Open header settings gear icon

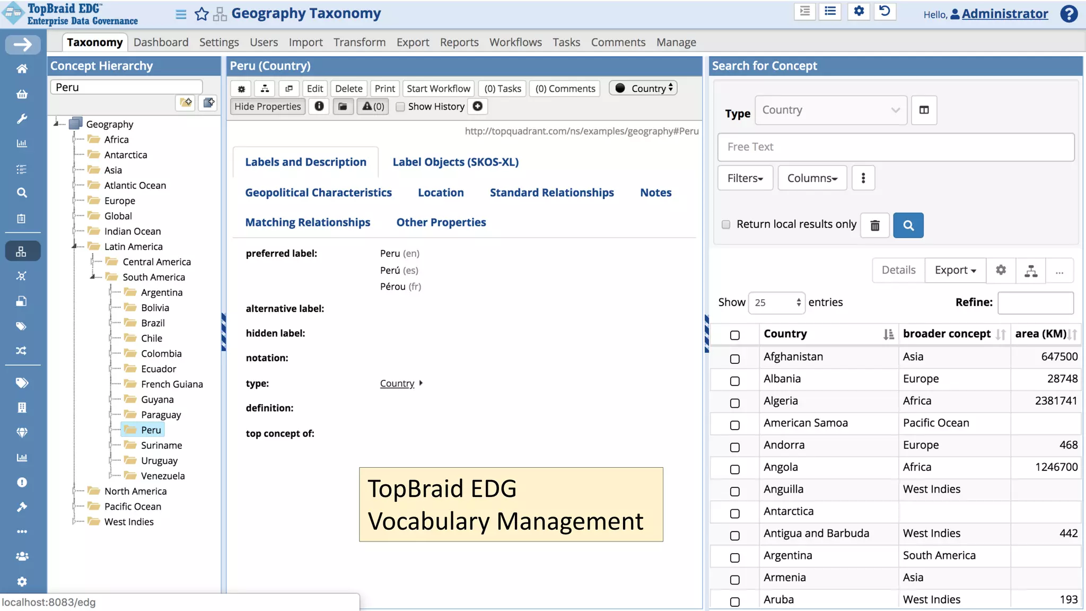point(859,11)
